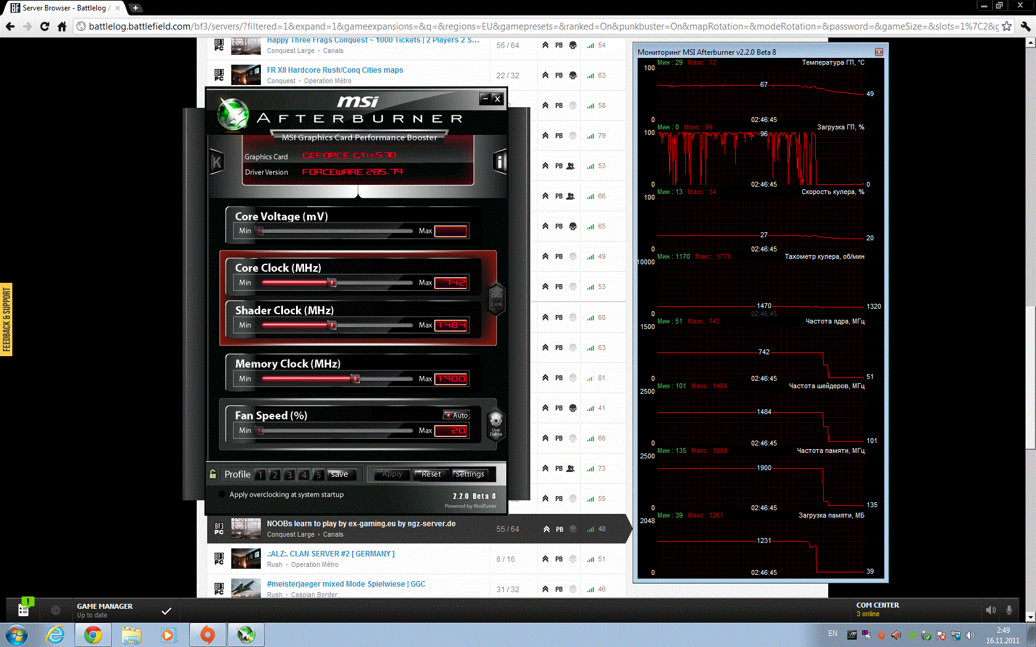
Task: Toggle fan speed Auto mode
Action: [x=456, y=415]
